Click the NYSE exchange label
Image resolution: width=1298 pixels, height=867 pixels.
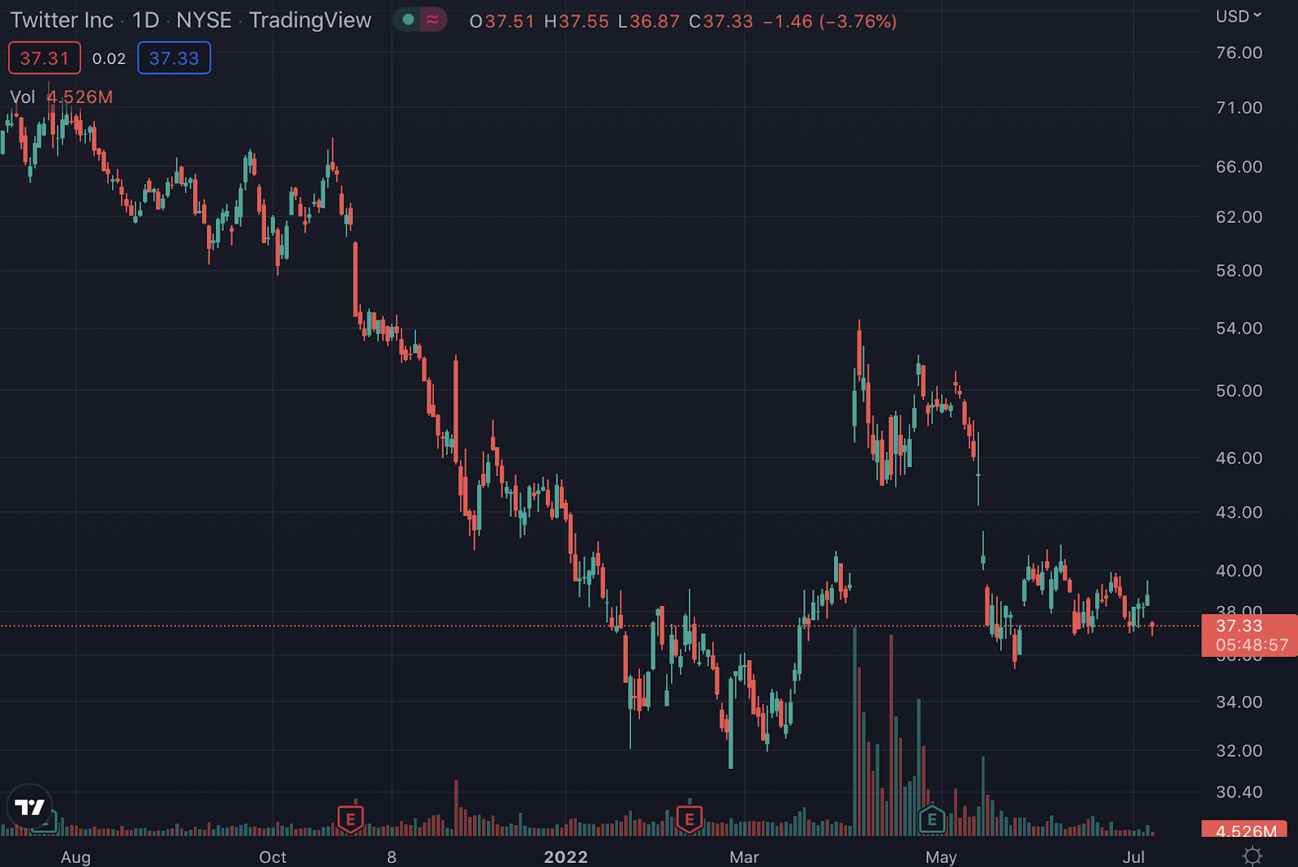point(204,20)
